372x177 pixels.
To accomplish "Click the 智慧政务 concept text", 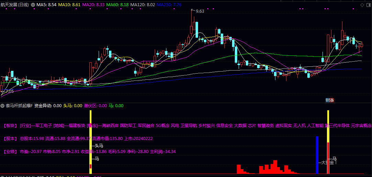I will click(266, 126).
